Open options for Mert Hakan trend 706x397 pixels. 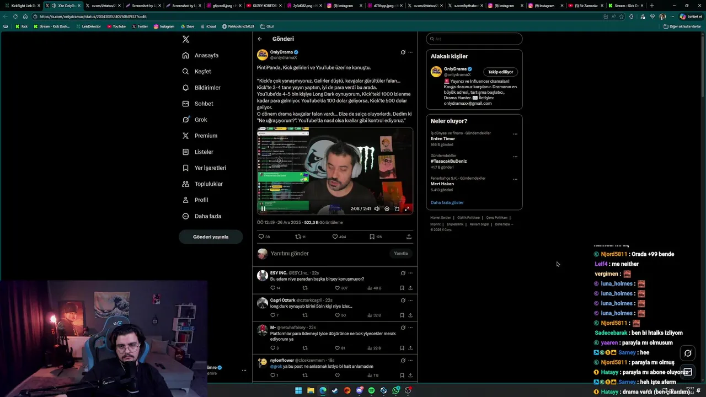(x=515, y=179)
